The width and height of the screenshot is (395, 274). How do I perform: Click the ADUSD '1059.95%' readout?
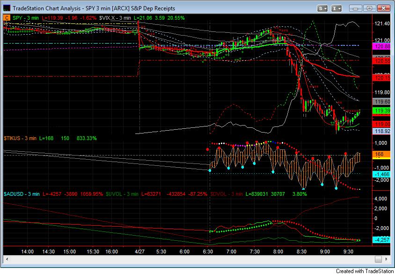point(91,194)
